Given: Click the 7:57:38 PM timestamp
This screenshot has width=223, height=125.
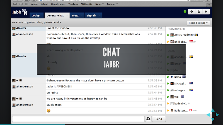Looking at the screenshot, I should tap(155, 80).
